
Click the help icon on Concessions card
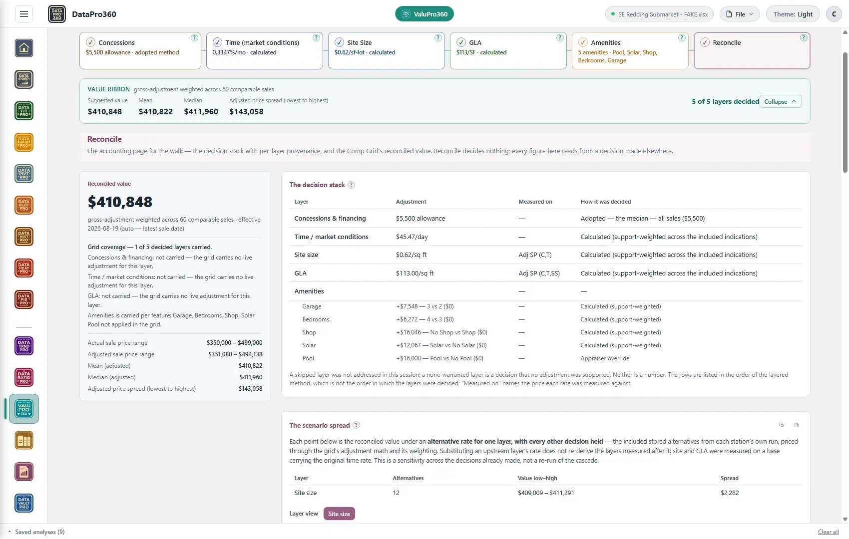[x=194, y=38]
